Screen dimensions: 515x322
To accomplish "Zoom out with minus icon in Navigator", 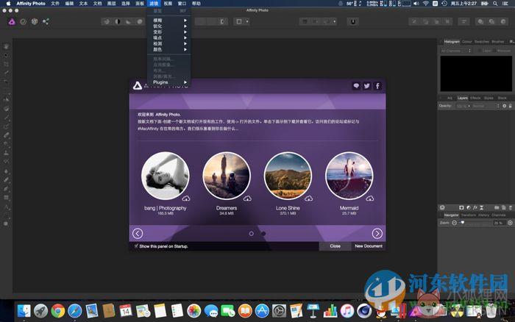I will (x=454, y=223).
